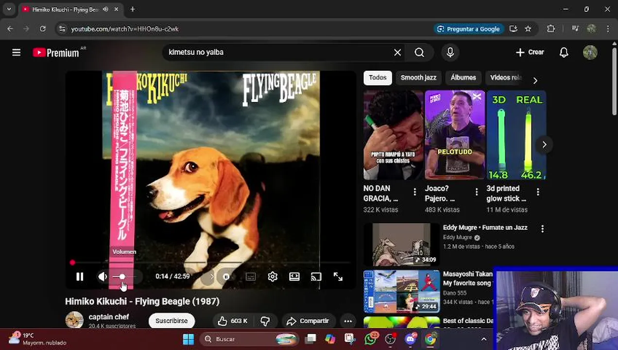This screenshot has height=350, width=618.
Task: Open the browser extensions puzzle icon
Action: tap(550, 29)
